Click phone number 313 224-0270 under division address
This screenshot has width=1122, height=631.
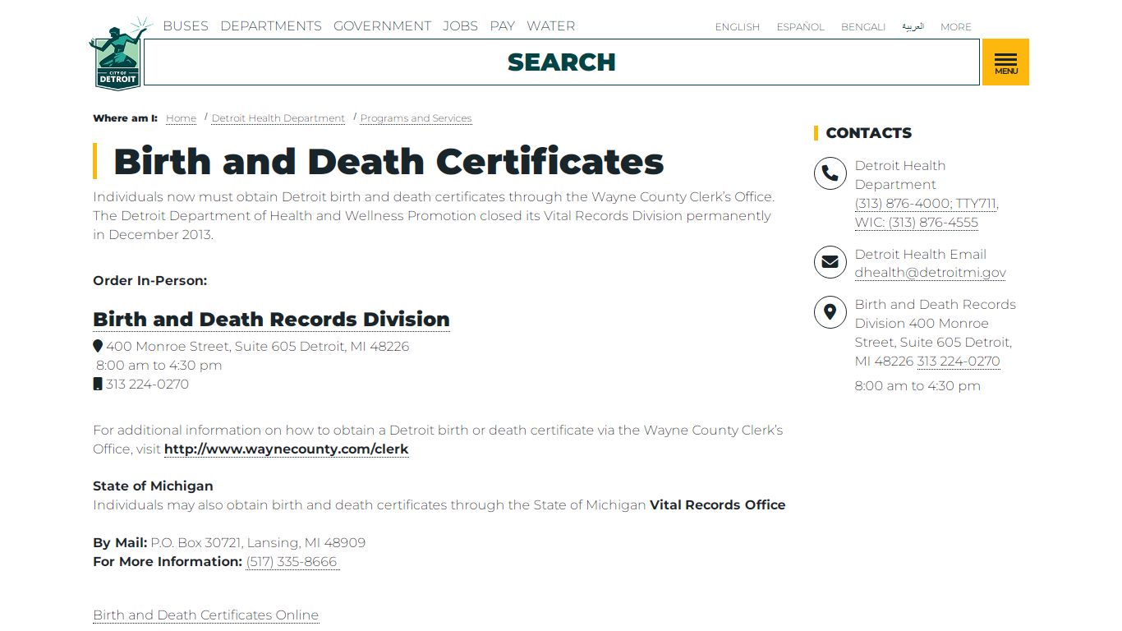coord(147,384)
